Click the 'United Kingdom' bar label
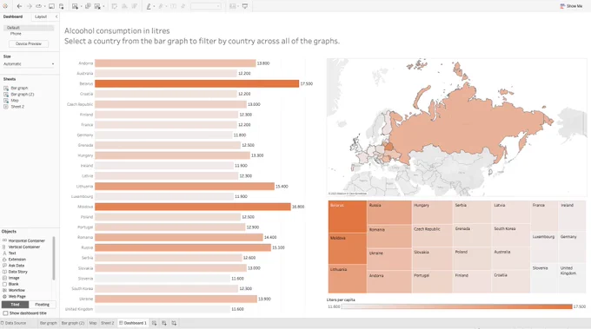Viewport: 591px width, 329px height. click(x=79, y=309)
